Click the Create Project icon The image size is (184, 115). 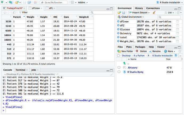(11, 2)
